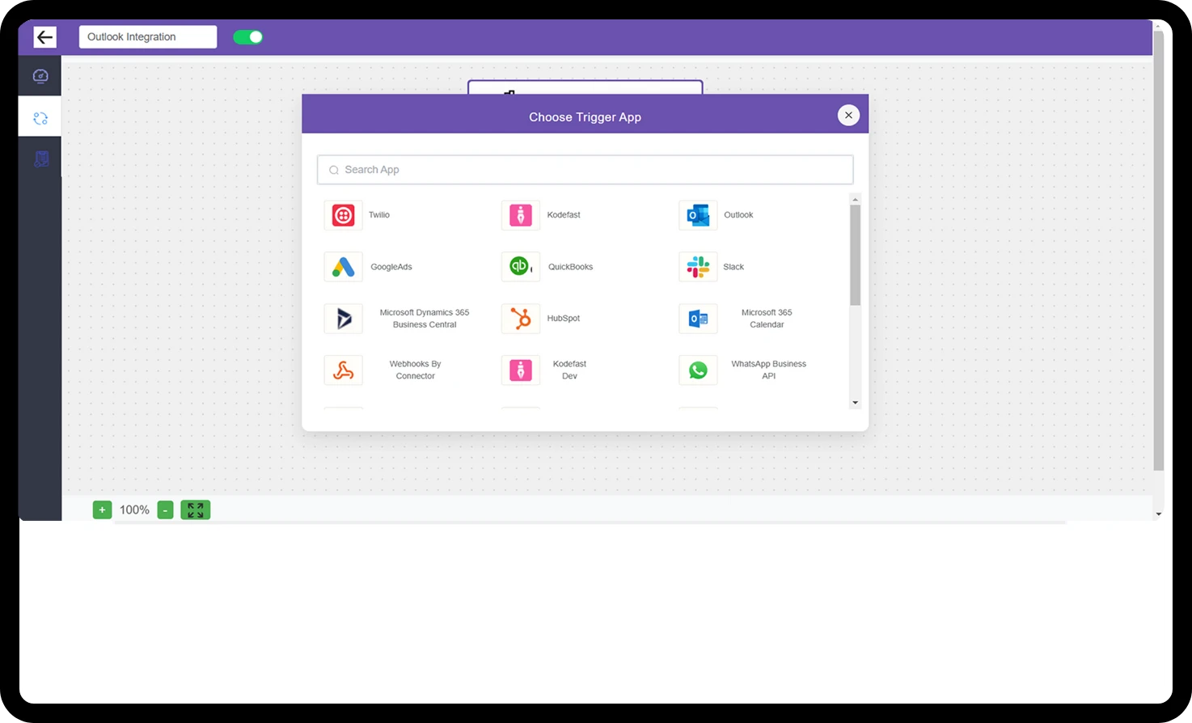1192x723 pixels.
Task: Pick the Outlook app icon
Action: click(698, 215)
